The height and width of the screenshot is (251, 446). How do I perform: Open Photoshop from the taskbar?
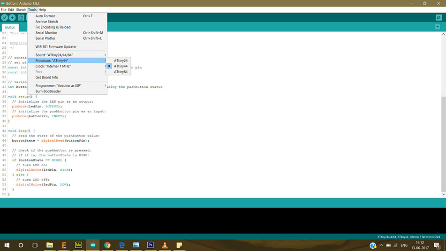pyautogui.click(x=151, y=245)
